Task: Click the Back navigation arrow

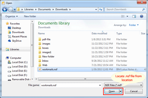Action: [5, 9]
